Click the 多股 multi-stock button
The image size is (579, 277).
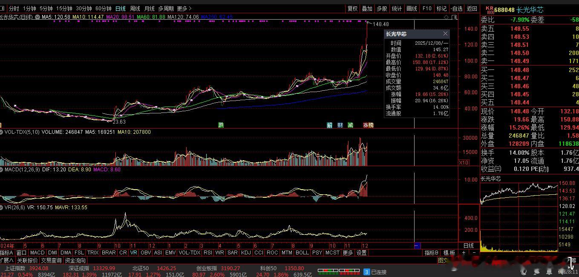click(382, 9)
